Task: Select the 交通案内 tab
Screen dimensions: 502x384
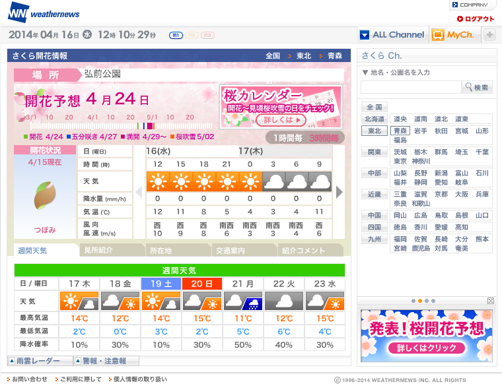Action: click(244, 250)
